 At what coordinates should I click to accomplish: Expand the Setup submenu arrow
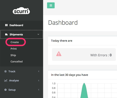[x=39, y=90]
